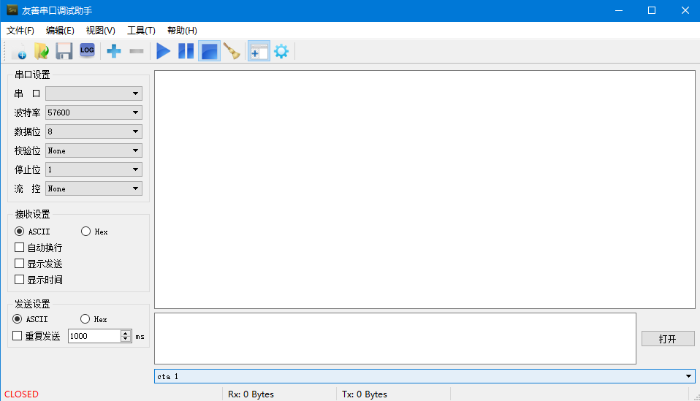Click the broom clear icon
The image size is (700, 401).
(232, 51)
